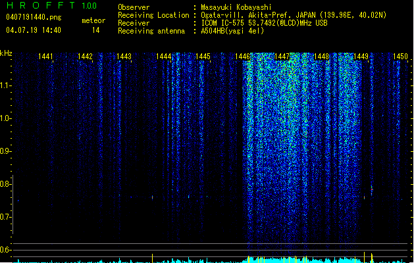414x263 pixels.
Task: Click the meteor count value 14
Action: pos(96,30)
